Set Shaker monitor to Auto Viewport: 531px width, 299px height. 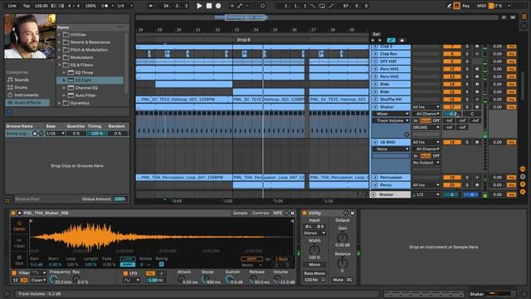click(426, 120)
